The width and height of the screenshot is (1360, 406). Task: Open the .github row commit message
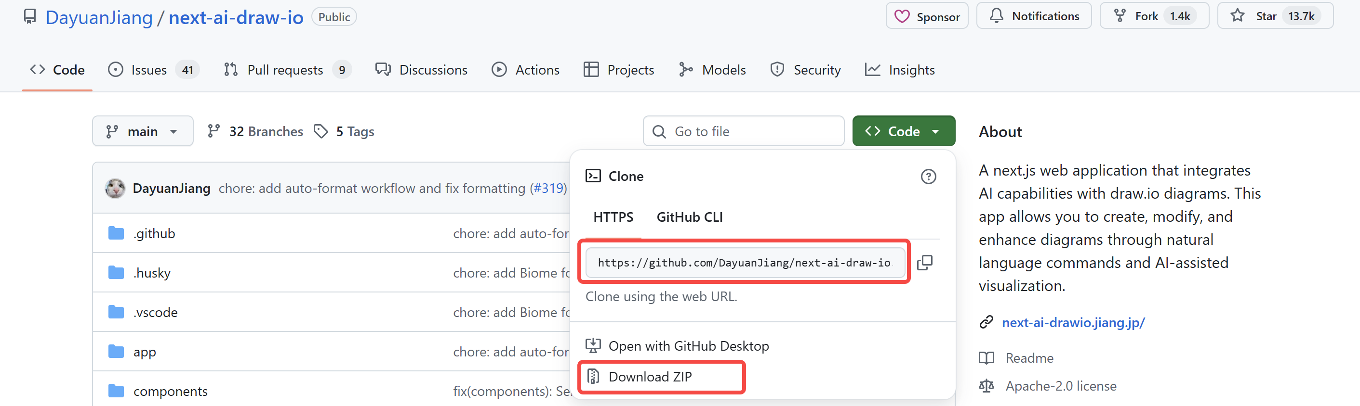(511, 234)
